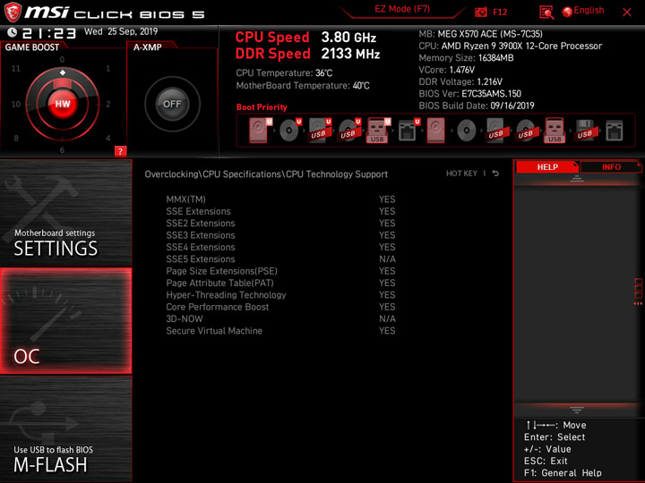Click the DDR Speed 2133 MHz reading
645x483 pixels.
point(307,54)
